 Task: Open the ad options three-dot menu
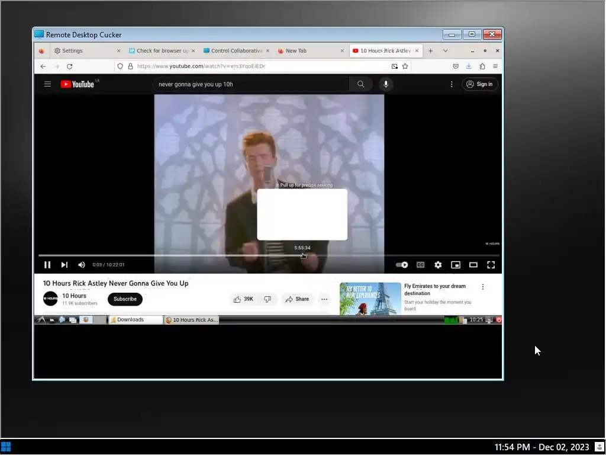(x=483, y=287)
